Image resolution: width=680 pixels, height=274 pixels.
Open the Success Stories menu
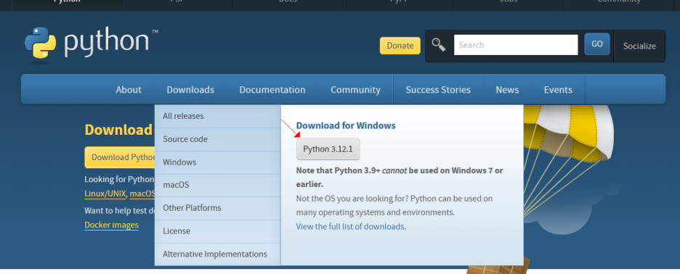click(x=438, y=90)
